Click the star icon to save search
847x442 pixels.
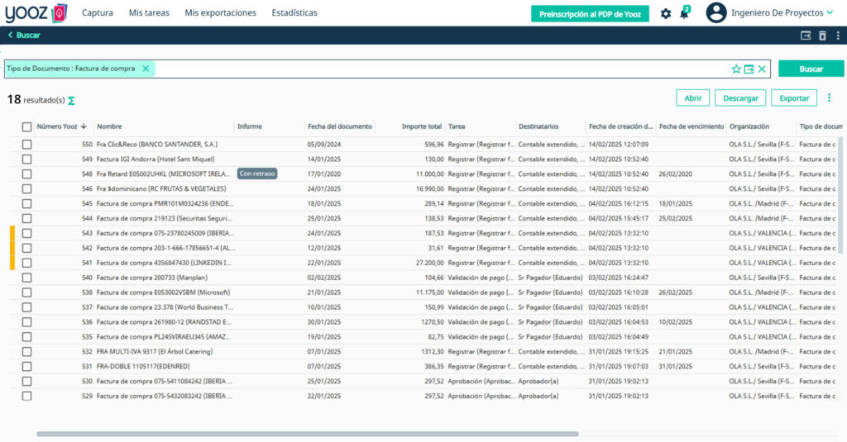[x=736, y=69]
